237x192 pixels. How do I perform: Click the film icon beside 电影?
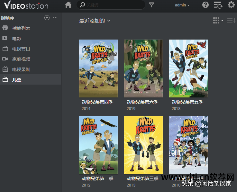click(x=5, y=38)
